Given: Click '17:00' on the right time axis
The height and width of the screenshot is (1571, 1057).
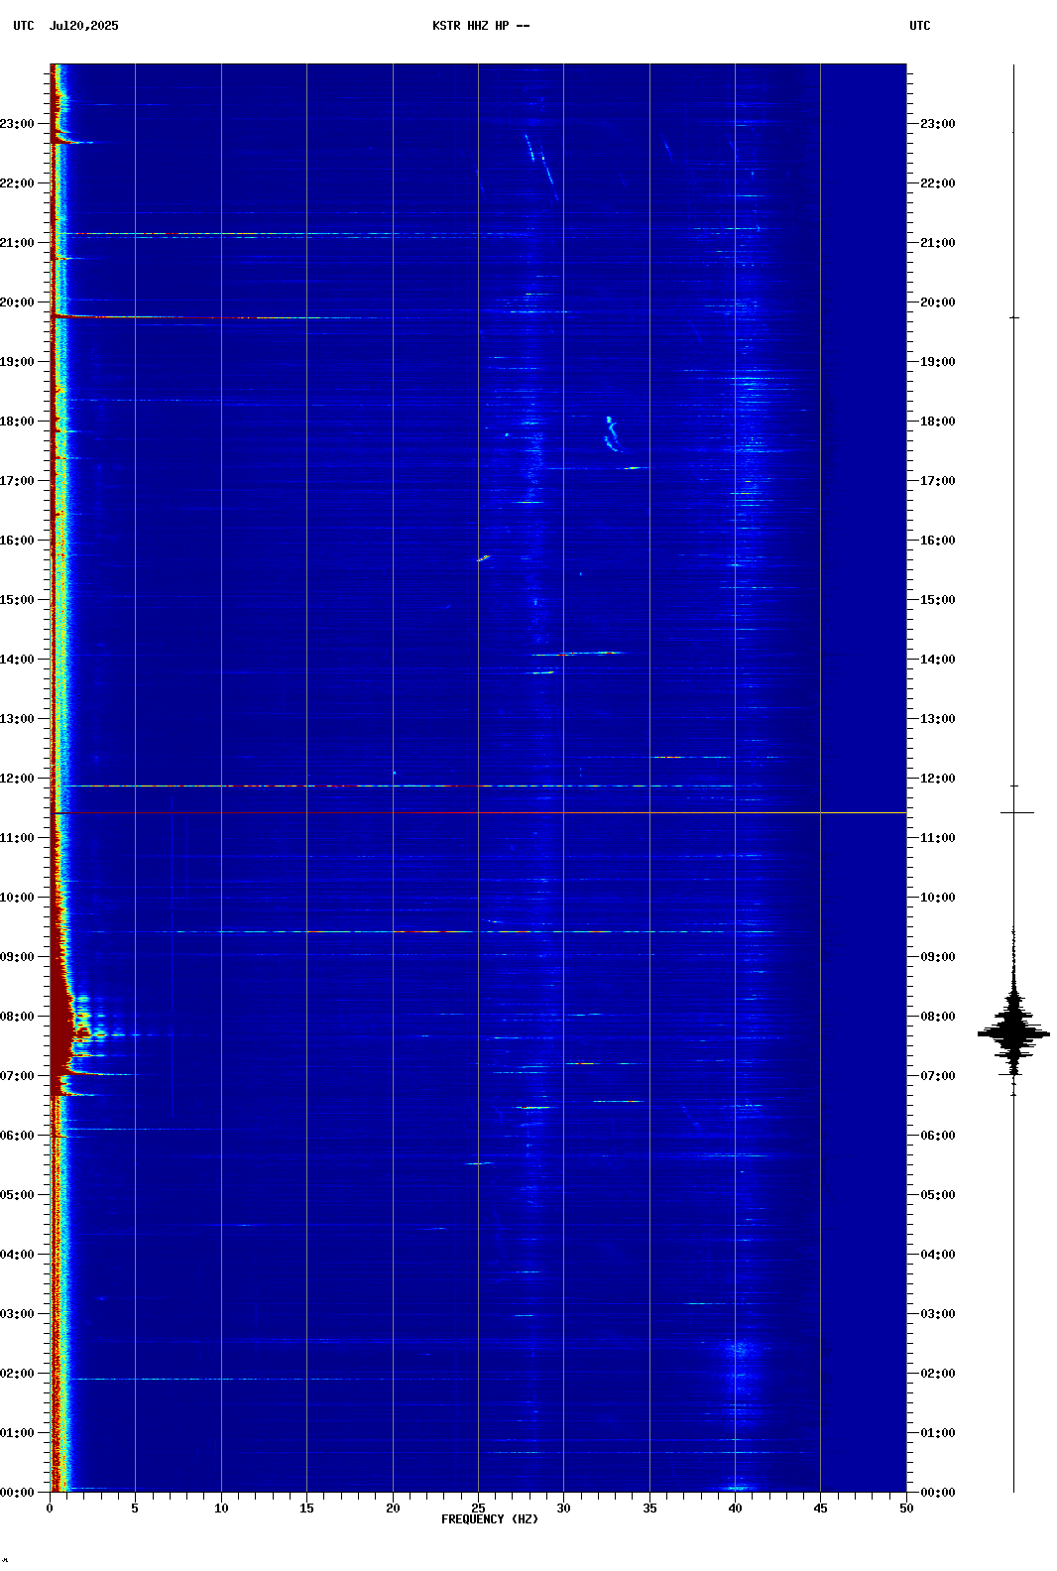Looking at the screenshot, I should tap(938, 481).
